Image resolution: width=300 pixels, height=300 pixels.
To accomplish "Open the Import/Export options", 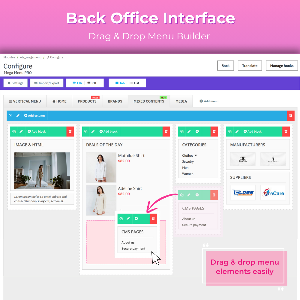I will (46, 83).
